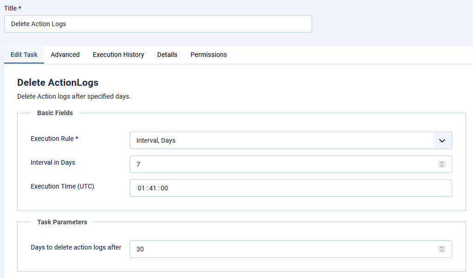Click the Title label

tap(13, 8)
